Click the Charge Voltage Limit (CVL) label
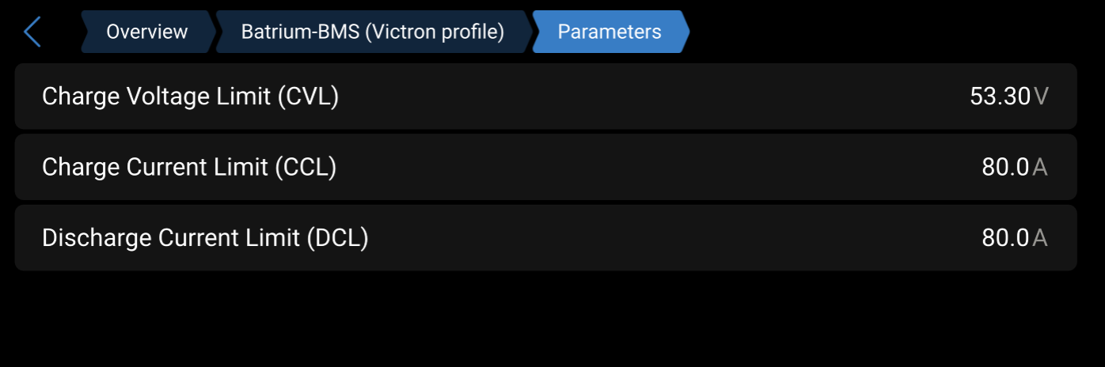This screenshot has height=367, width=1105. 190,96
